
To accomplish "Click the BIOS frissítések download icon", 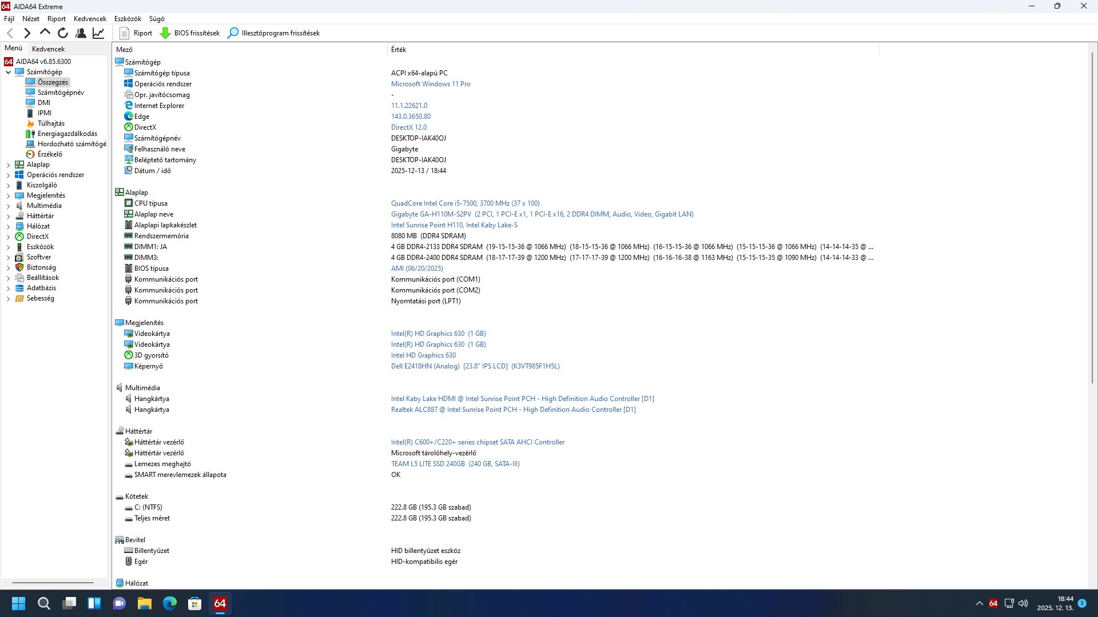I will pyautogui.click(x=165, y=33).
